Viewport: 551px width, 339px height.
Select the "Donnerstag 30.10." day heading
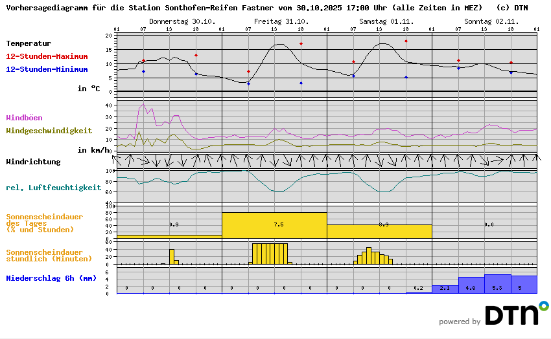point(182,21)
